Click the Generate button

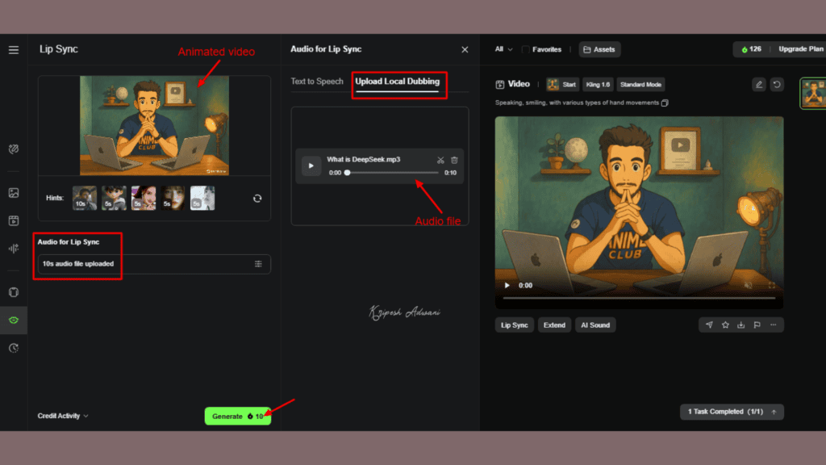point(237,416)
